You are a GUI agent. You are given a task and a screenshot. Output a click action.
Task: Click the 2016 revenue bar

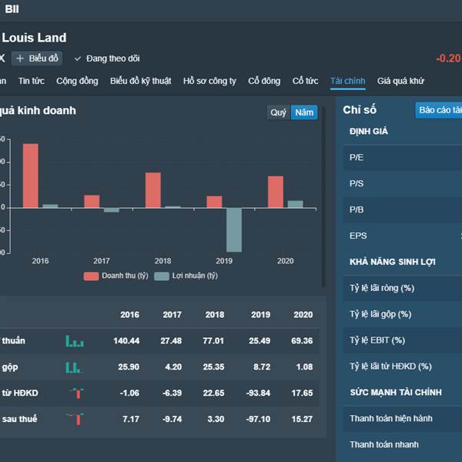tap(31, 176)
